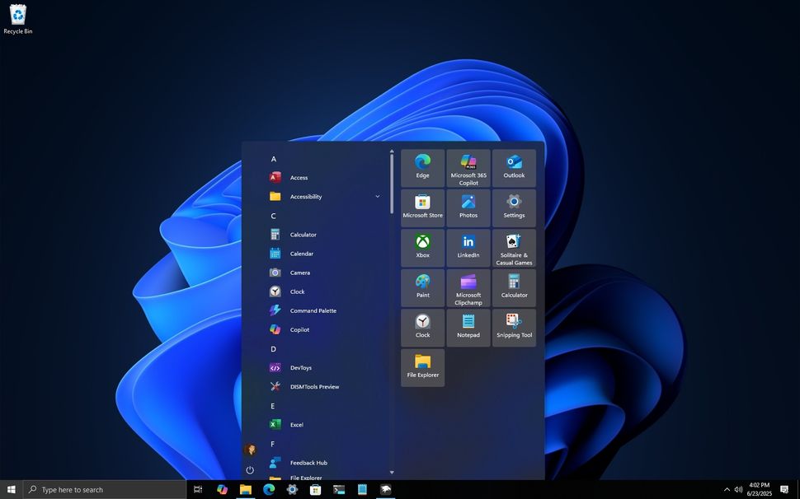Open the user profile account menu
This screenshot has height=499, width=800.
[x=250, y=450]
